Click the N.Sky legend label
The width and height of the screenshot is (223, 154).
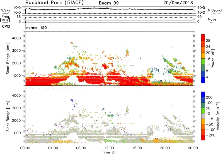pyautogui.click(x=5, y=10)
